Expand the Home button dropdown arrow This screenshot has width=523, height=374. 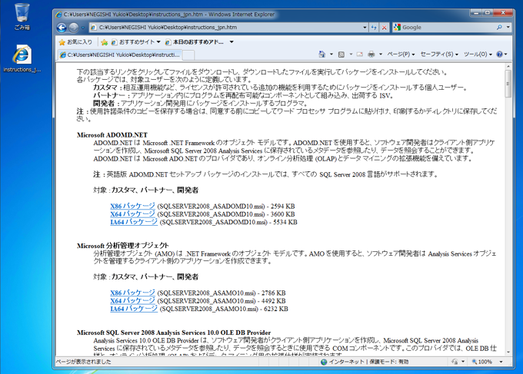(331, 54)
